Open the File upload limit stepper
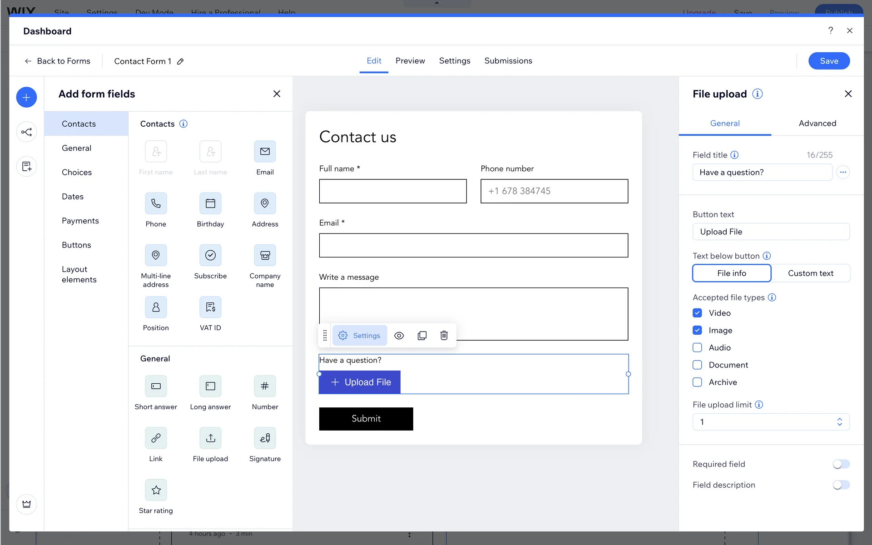872x545 pixels. pos(839,422)
